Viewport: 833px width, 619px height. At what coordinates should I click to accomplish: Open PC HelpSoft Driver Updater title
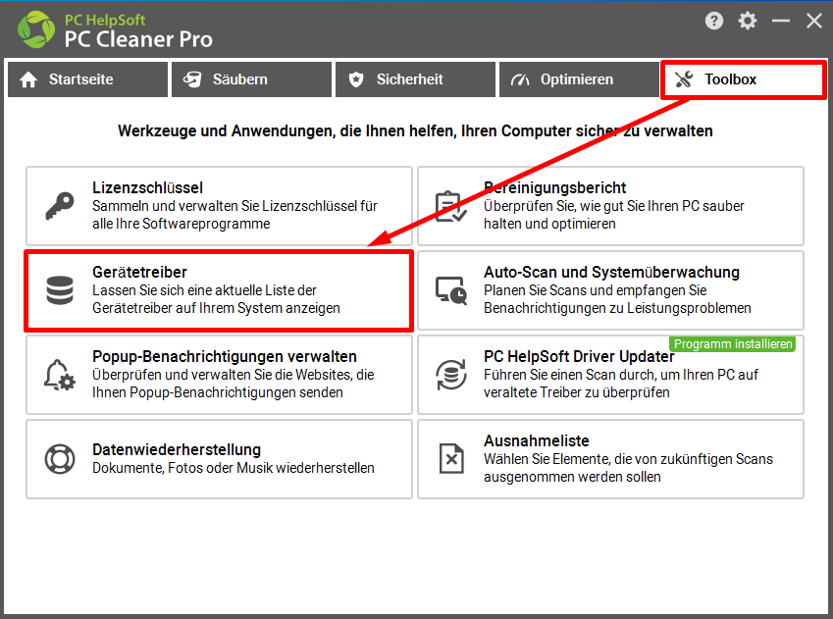tap(579, 356)
